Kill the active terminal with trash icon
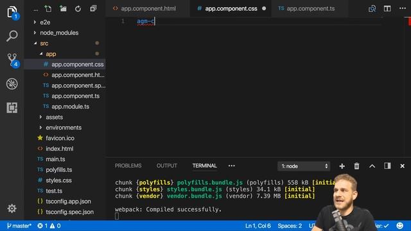The image size is (411, 231). (x=357, y=166)
